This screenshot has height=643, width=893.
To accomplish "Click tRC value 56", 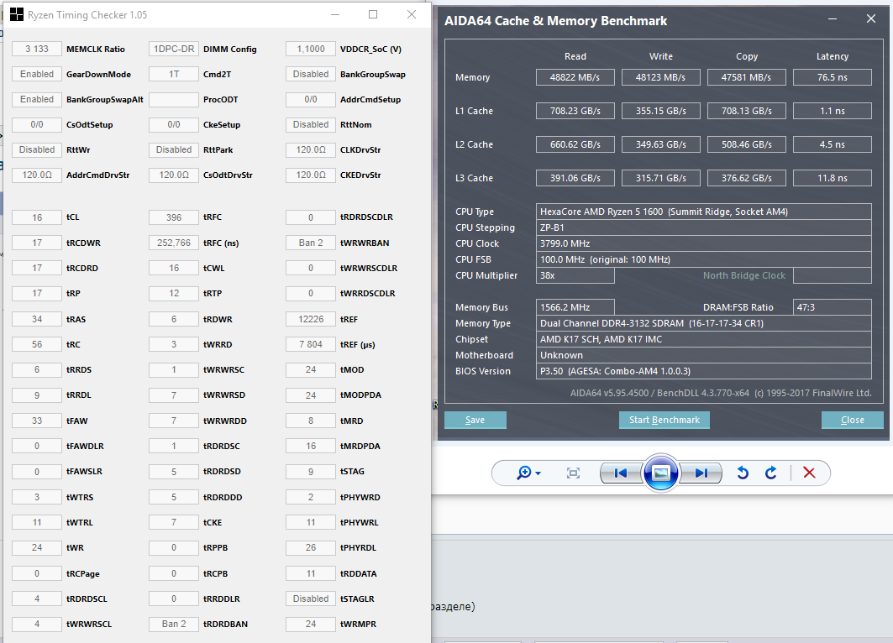I will click(37, 344).
